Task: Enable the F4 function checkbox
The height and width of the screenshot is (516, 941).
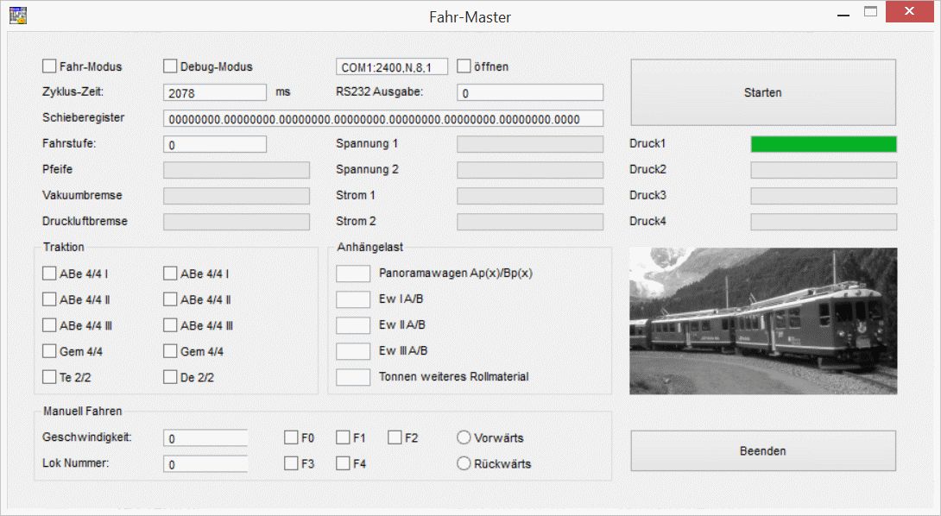Action: pos(343,463)
